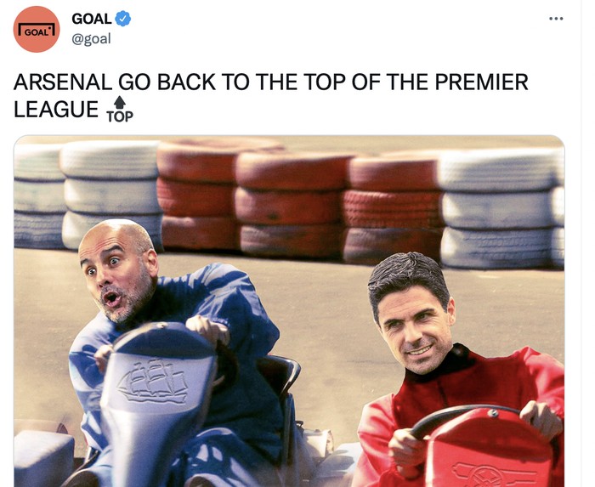The width and height of the screenshot is (595, 487).
Task: Click the white tire stack on right
Action: pyautogui.click(x=501, y=208)
